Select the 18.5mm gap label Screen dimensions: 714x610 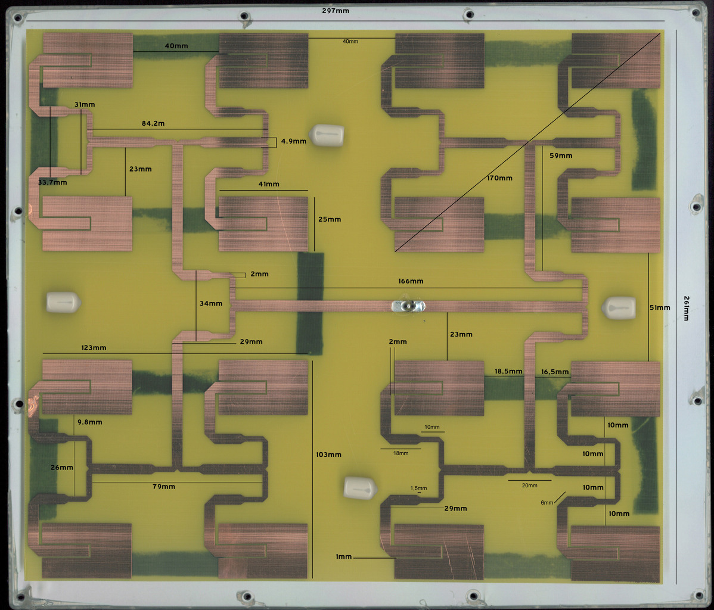(x=508, y=371)
